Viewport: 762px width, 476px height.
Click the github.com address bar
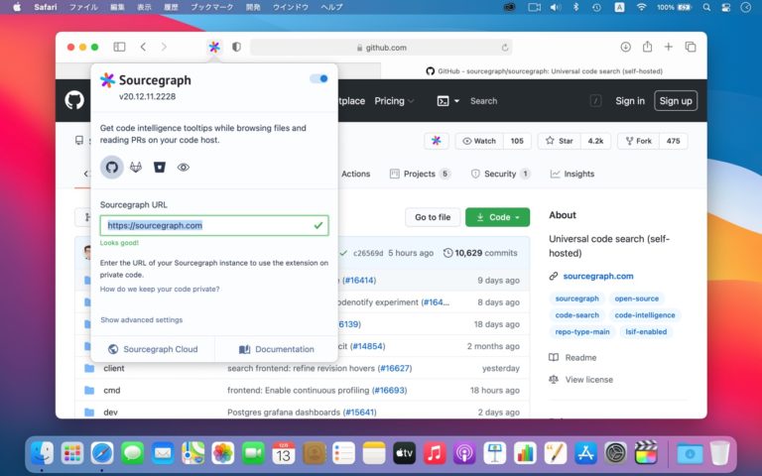[x=381, y=48]
